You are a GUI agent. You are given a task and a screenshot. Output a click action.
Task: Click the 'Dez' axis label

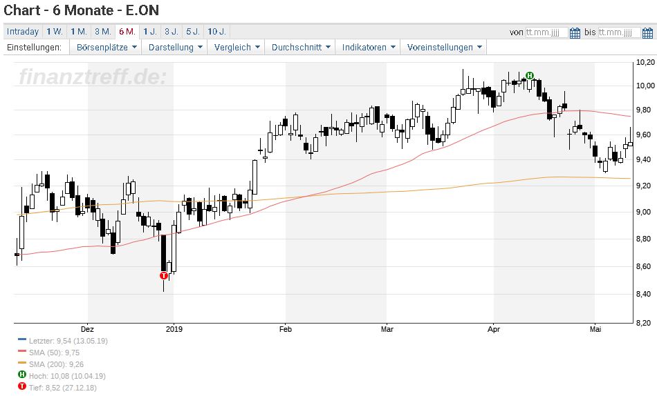point(87,329)
